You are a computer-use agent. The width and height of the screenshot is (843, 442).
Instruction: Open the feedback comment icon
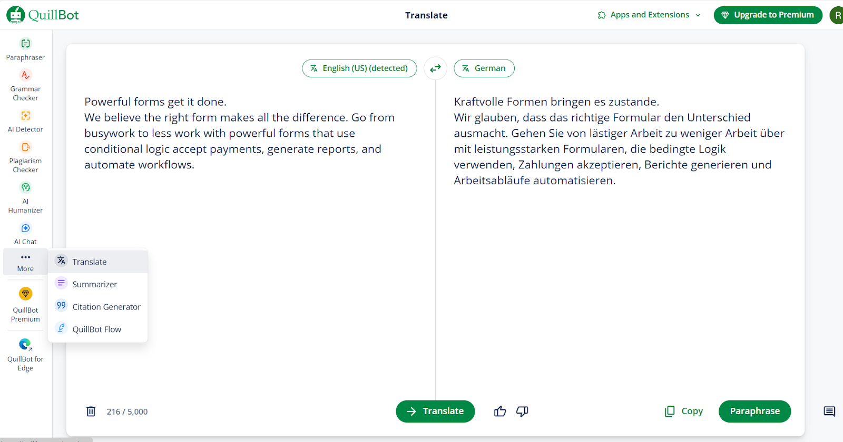tap(829, 411)
